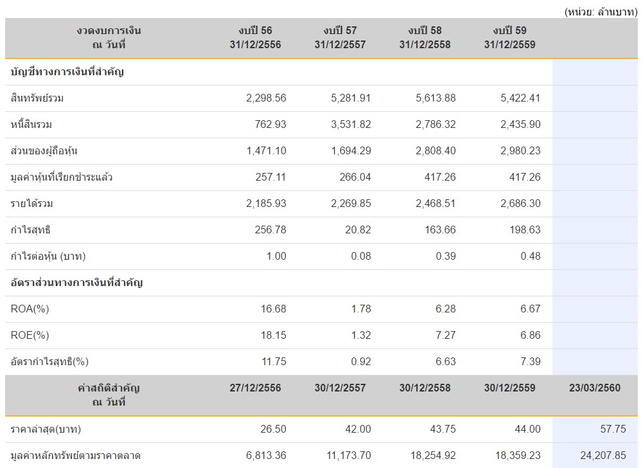The width and height of the screenshot is (643, 468).
Task: Select the ROE(%) row label
Action: (30, 336)
